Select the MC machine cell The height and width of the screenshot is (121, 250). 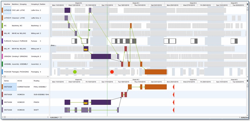tap(7, 25)
